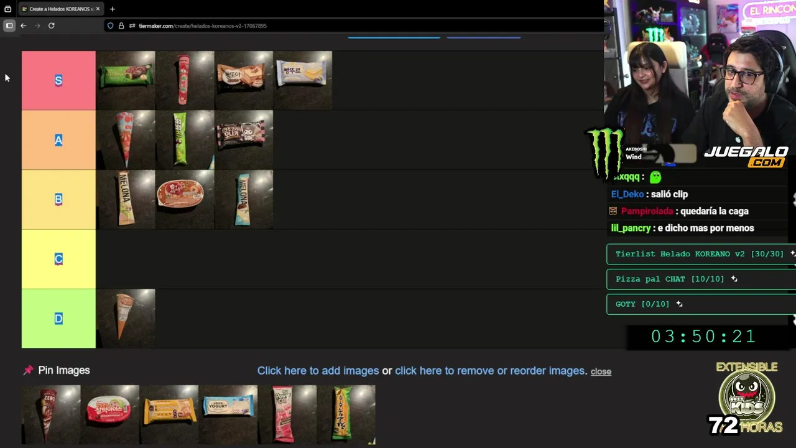The width and height of the screenshot is (796, 448).
Task: Select the Kuromi-package ice cream in A tier
Action: tap(244, 140)
